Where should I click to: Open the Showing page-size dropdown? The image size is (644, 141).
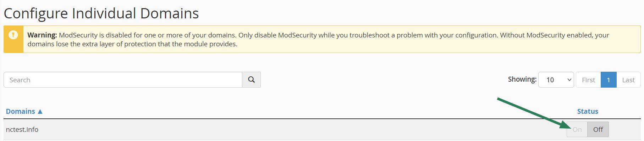click(x=556, y=80)
